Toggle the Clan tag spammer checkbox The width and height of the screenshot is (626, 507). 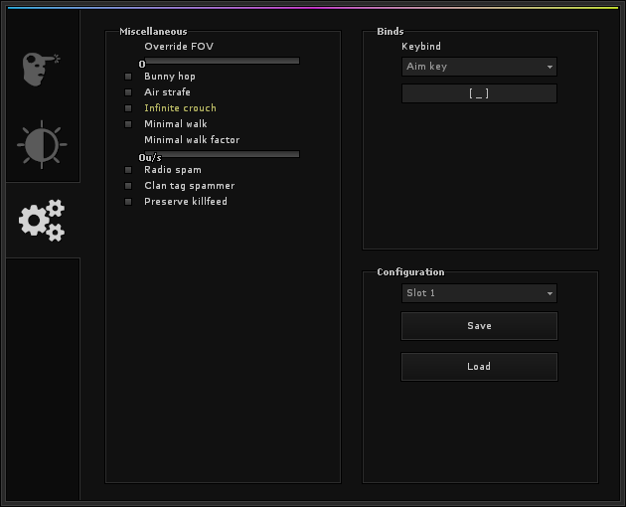tap(128, 186)
